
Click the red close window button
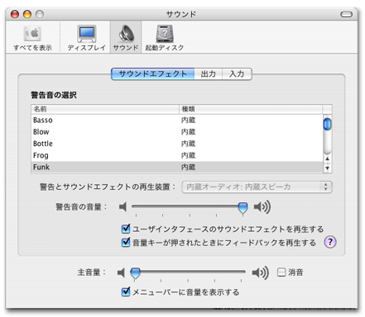tap(15, 14)
